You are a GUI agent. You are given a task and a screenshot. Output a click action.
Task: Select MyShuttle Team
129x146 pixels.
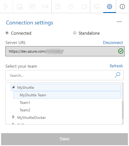[67, 95]
